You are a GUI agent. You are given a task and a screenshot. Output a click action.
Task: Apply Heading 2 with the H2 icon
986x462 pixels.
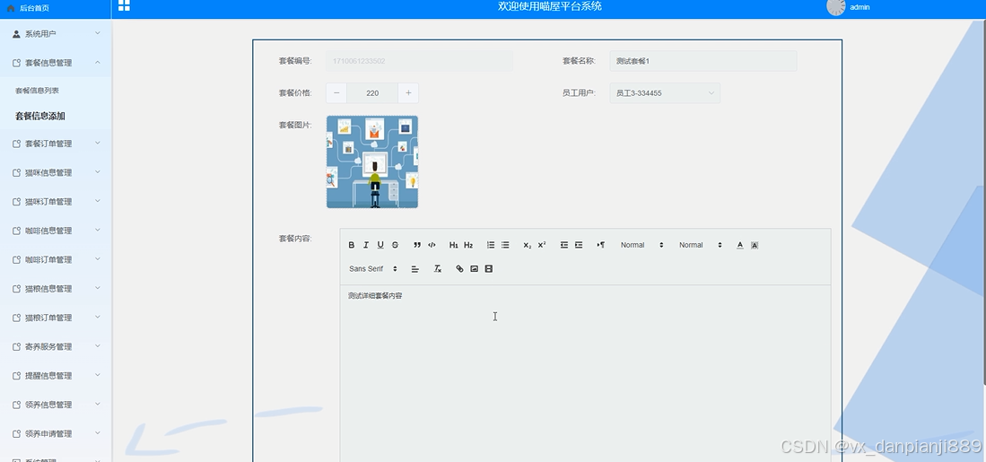coord(468,245)
